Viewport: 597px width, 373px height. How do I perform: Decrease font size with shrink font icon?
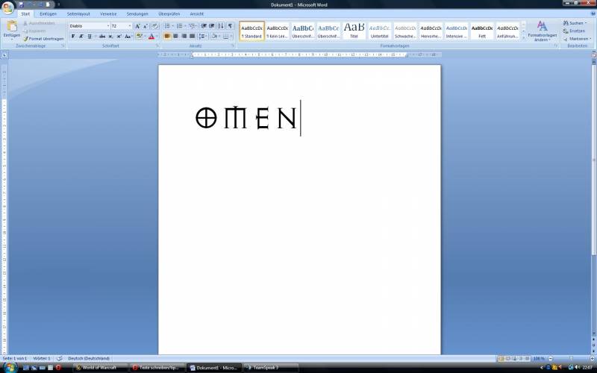click(146, 26)
